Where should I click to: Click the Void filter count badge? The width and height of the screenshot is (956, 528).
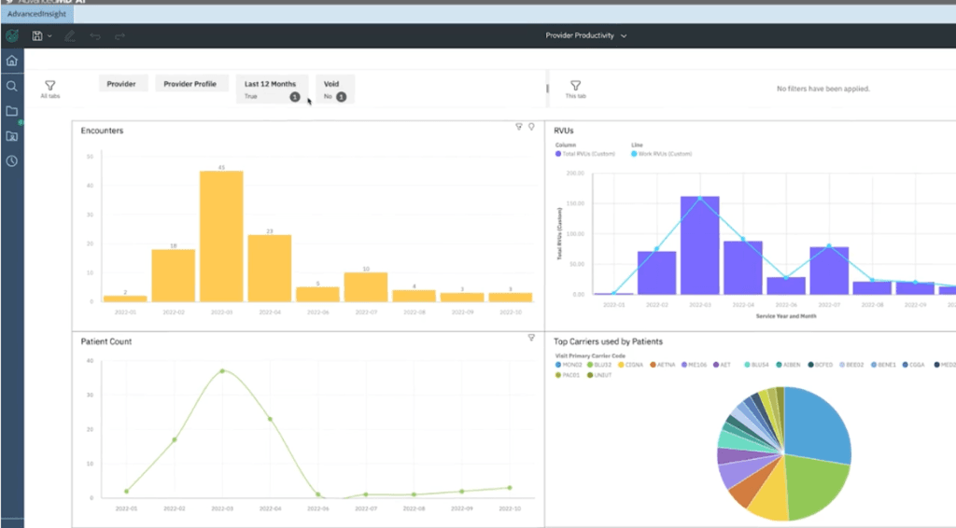(342, 97)
